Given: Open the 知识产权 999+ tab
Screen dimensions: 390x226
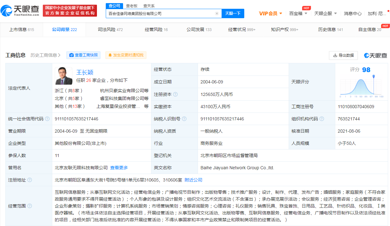Looking at the screenshot, I should click(x=285, y=29).
